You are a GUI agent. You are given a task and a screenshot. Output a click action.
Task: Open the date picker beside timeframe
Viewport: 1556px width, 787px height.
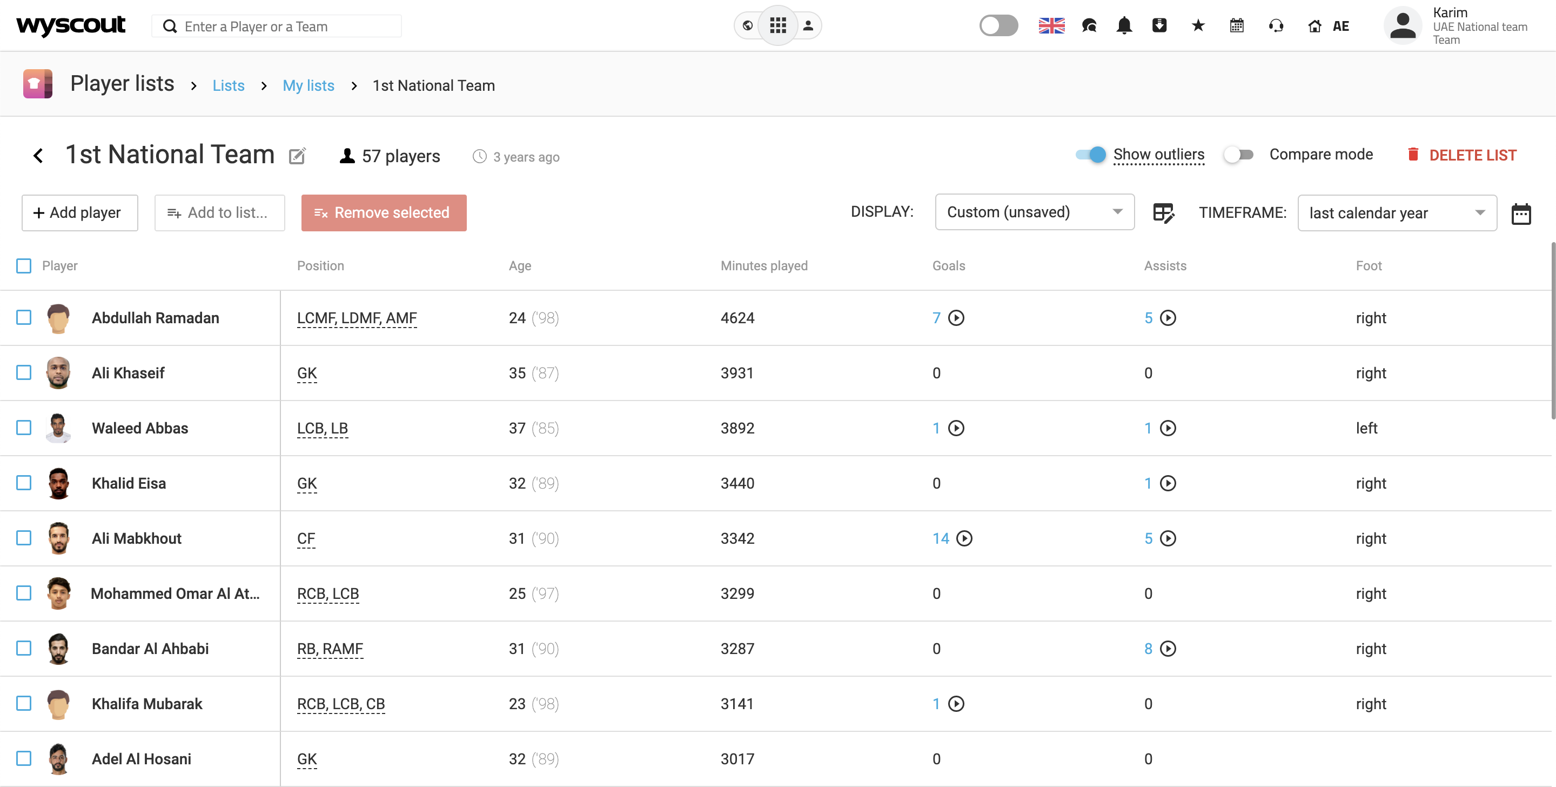click(1520, 214)
